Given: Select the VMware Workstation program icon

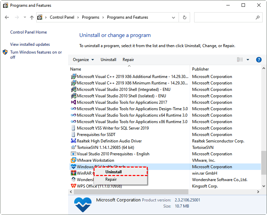Looking at the screenshot, I should click(73, 160).
